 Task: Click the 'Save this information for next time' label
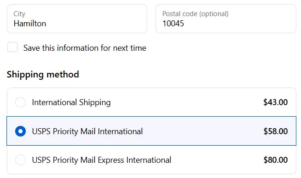click(85, 48)
